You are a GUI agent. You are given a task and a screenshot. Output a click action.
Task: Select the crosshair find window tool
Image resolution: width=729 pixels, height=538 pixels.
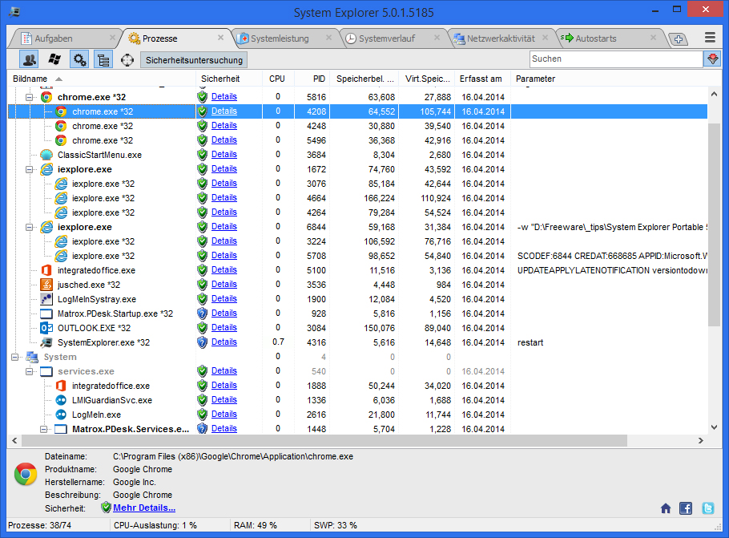[127, 59]
